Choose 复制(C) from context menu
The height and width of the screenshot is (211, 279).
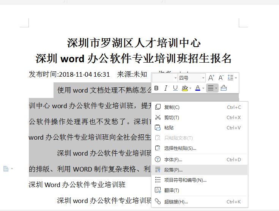point(200,107)
